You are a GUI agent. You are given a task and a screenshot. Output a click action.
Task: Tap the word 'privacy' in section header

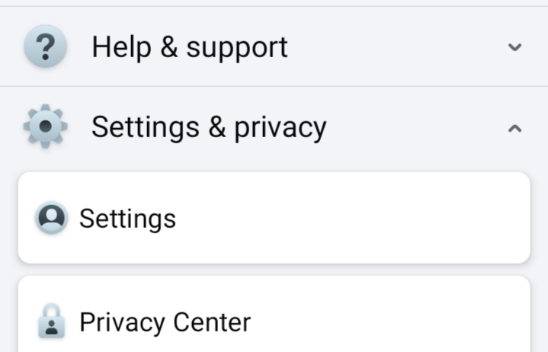coord(280,130)
